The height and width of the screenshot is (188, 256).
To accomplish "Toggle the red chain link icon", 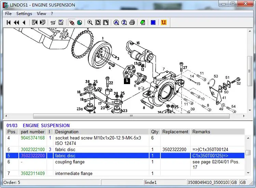I will point(72,23).
